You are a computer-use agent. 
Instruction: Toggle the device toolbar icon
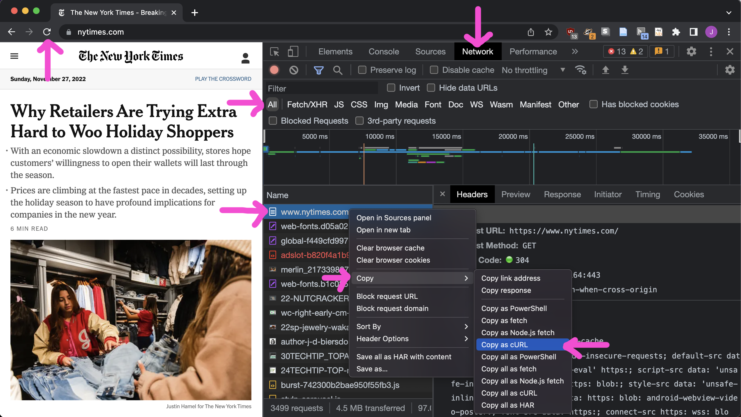(x=293, y=52)
